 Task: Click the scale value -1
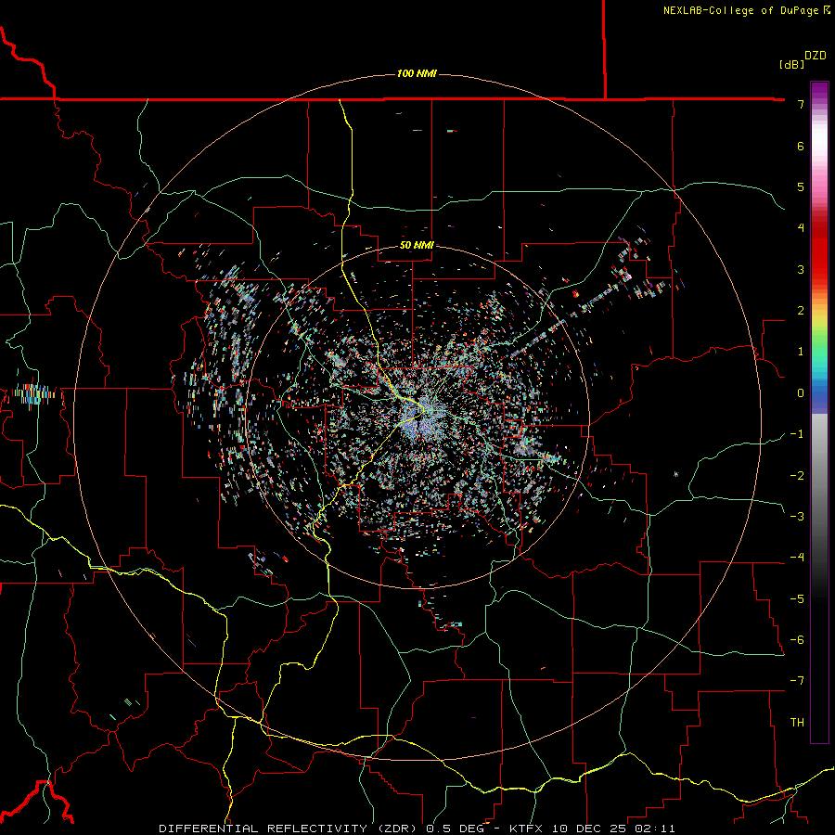point(797,434)
